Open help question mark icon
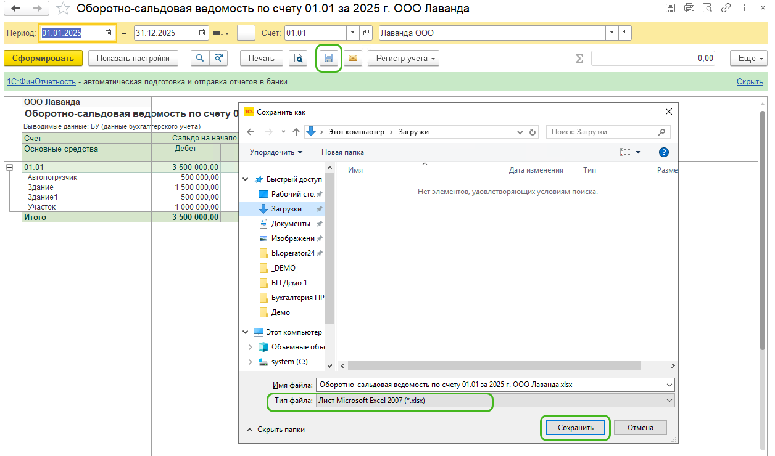This screenshot has height=456, width=775. [x=664, y=152]
